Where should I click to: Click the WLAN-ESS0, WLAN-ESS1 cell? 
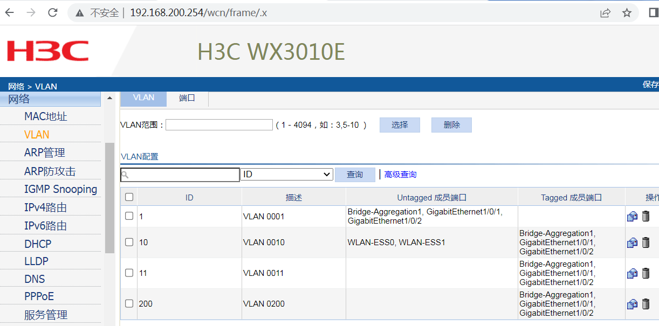pyautogui.click(x=432, y=242)
